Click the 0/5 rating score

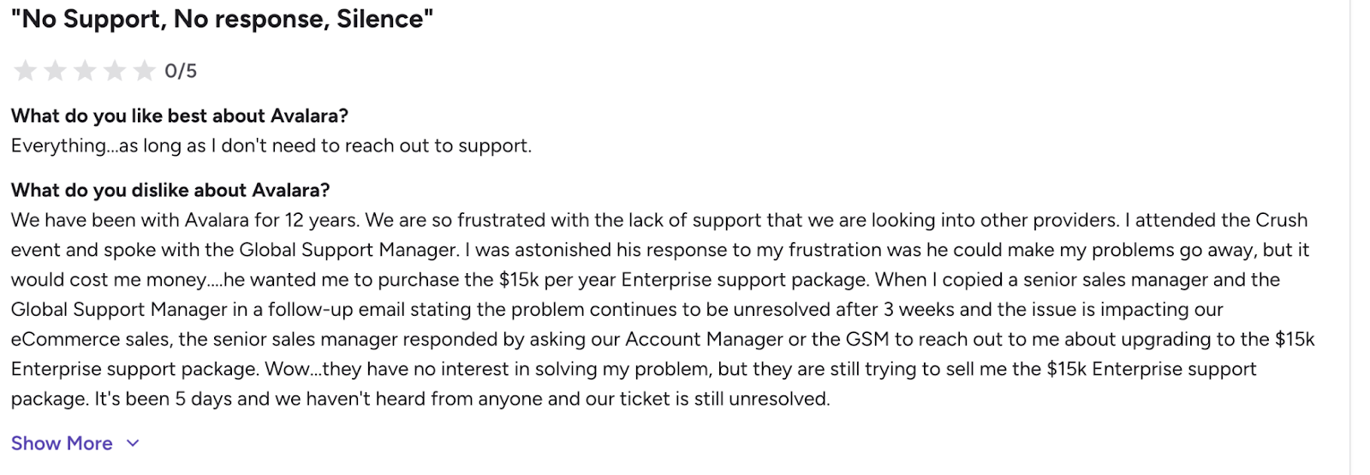[181, 71]
